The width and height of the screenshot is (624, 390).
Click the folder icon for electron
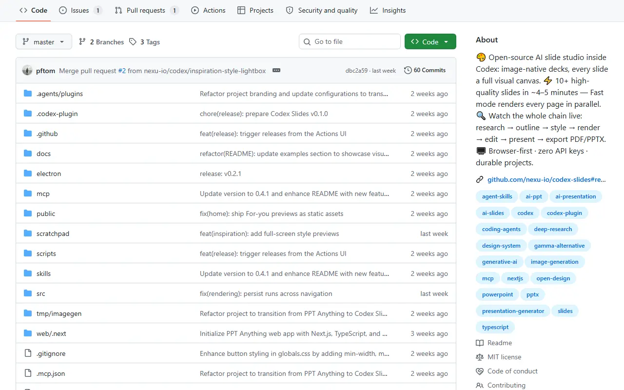(28, 174)
